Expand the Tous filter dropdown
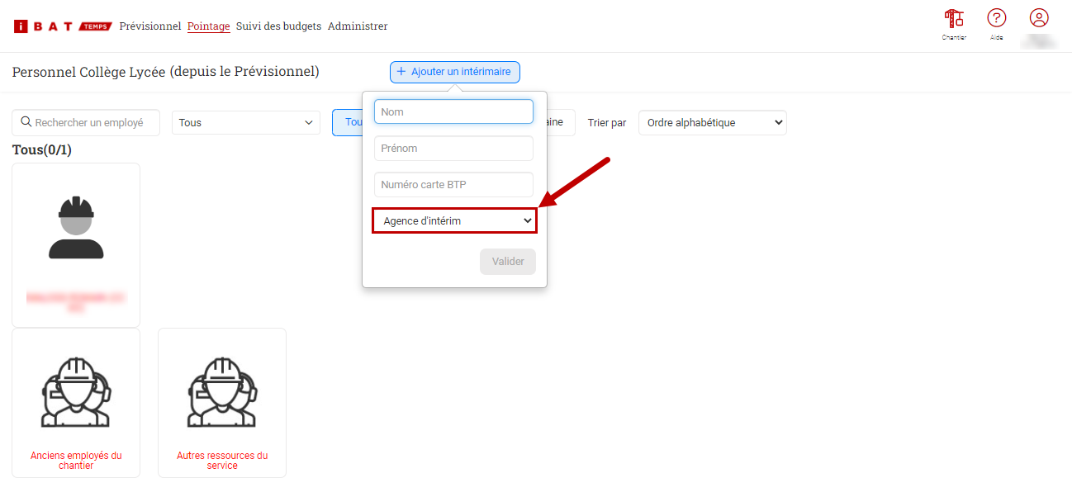The image size is (1072, 497). tap(246, 123)
